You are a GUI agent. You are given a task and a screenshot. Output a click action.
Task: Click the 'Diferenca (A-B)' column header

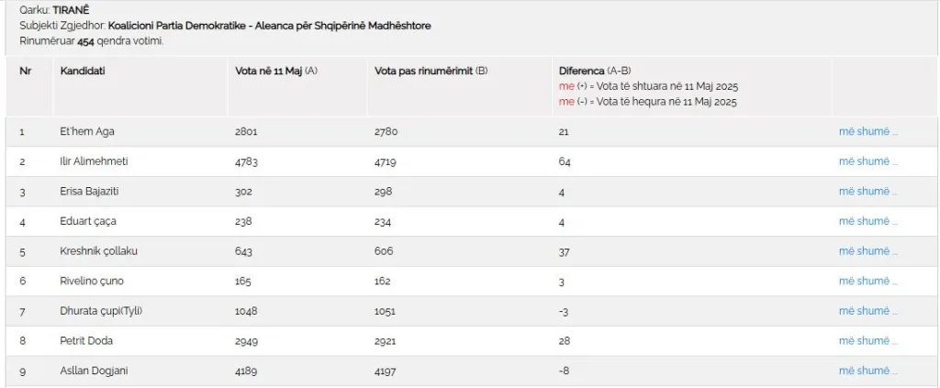coord(595,71)
